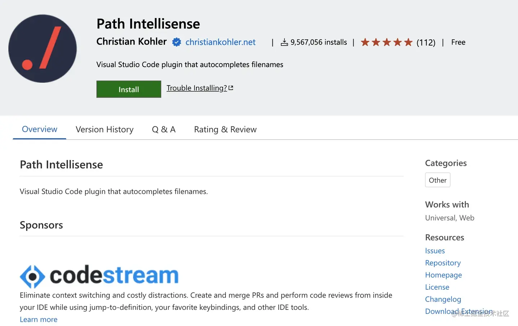Click the (112) review count
This screenshot has height=326, width=518.
426,42
